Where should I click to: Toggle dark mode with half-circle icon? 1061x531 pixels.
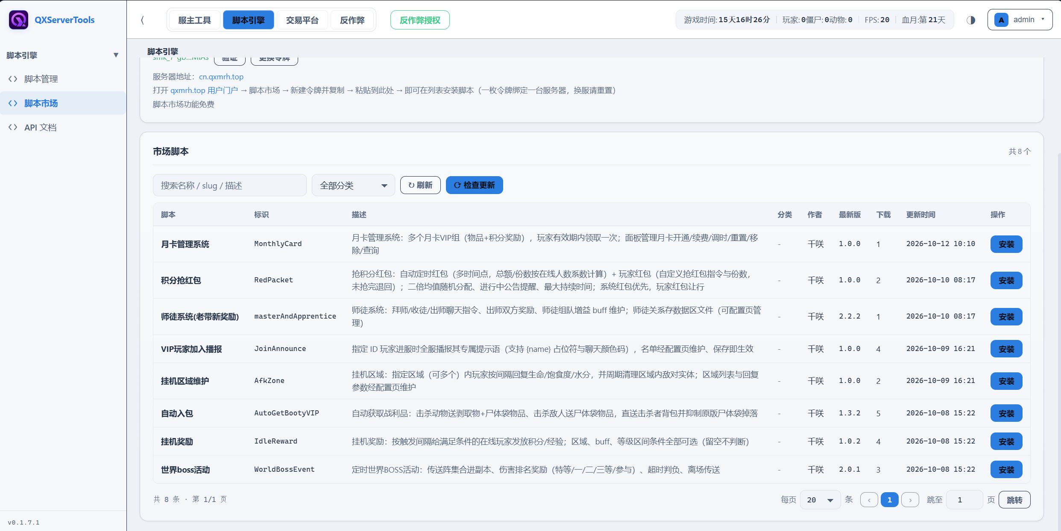point(971,20)
